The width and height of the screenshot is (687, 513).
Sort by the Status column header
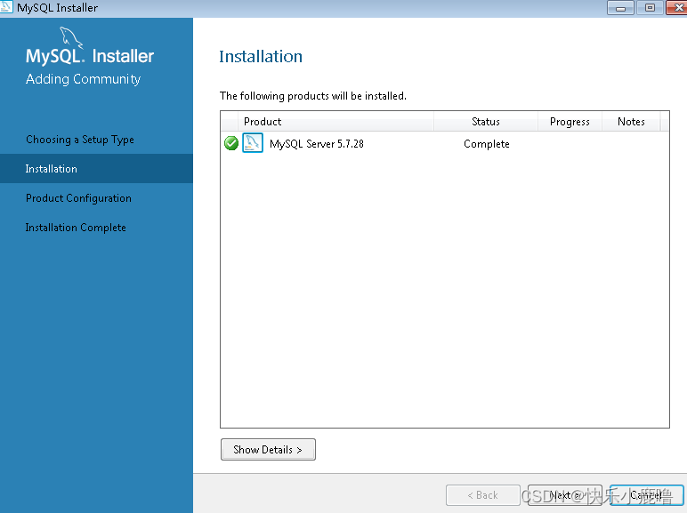tap(486, 122)
